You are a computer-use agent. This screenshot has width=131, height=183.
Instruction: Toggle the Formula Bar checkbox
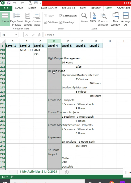click(x=61, y=16)
